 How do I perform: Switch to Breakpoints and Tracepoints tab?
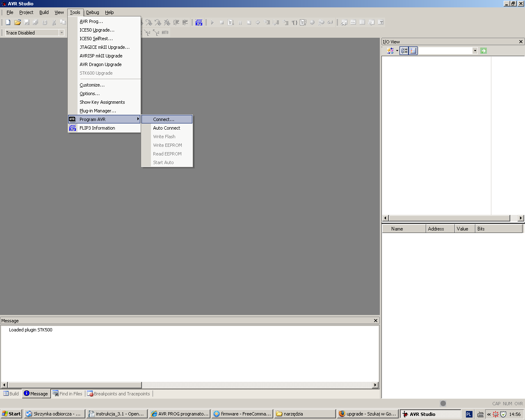pyautogui.click(x=119, y=394)
